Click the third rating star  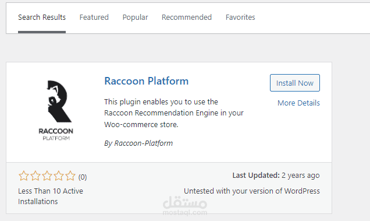pos(47,176)
